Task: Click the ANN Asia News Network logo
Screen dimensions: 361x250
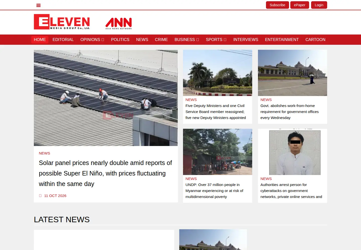Action: 119,23
